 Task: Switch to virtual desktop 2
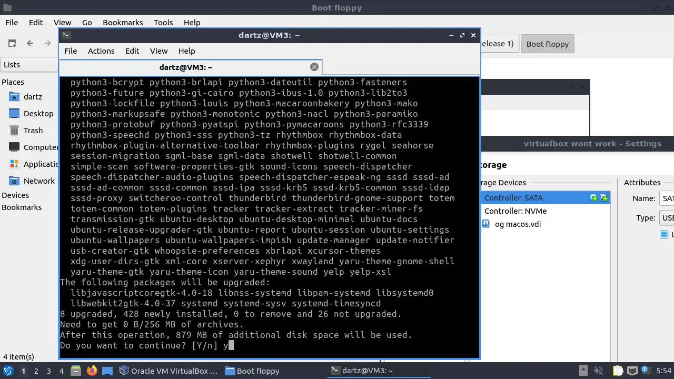[x=36, y=371]
